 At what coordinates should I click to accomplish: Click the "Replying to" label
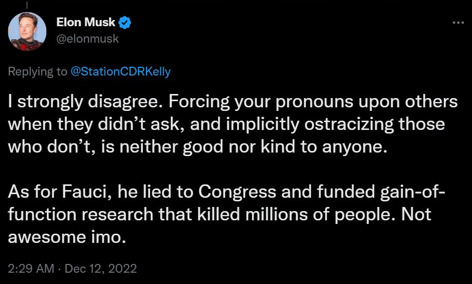[38, 71]
